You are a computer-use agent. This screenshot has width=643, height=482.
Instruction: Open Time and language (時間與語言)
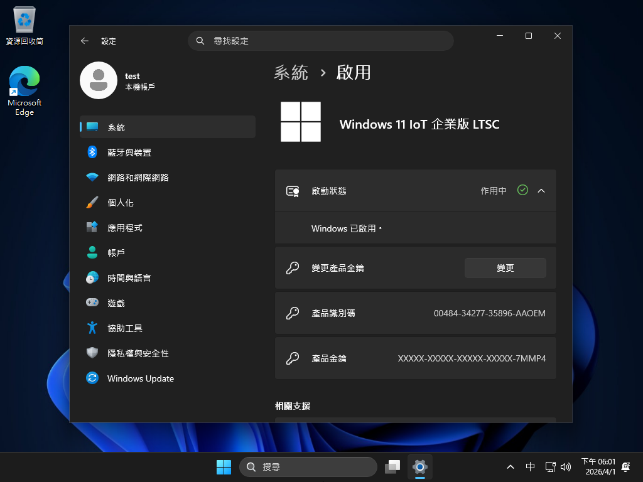click(129, 278)
